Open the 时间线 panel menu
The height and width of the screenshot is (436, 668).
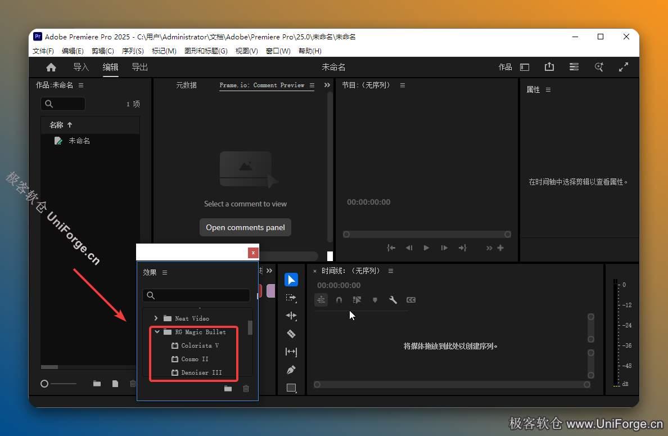(391, 271)
